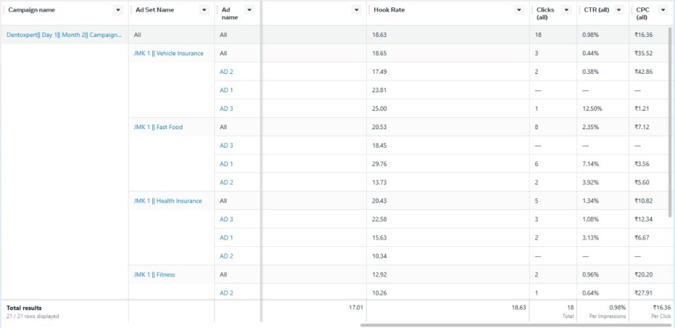
Task: Open the Dentoxpert Day 1 Month 2 campaign link
Action: [64, 35]
